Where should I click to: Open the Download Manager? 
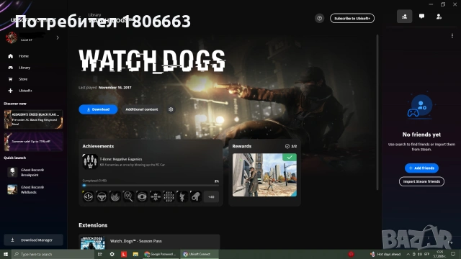click(34, 240)
